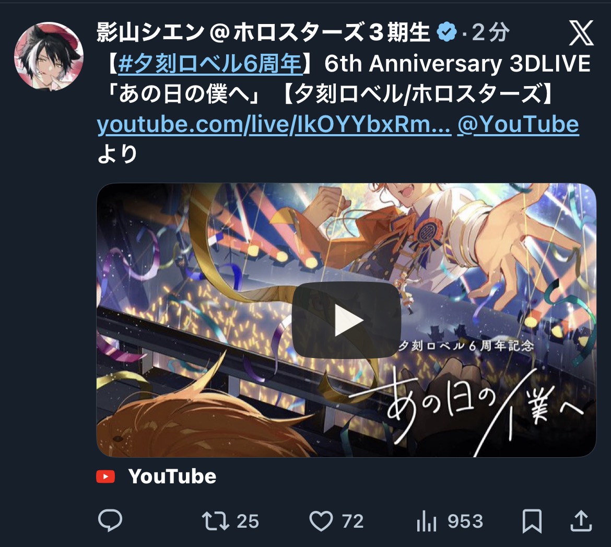This screenshot has width=611, height=547.
Task: Open the profile avatar of 影山シエン
Action: tap(49, 56)
